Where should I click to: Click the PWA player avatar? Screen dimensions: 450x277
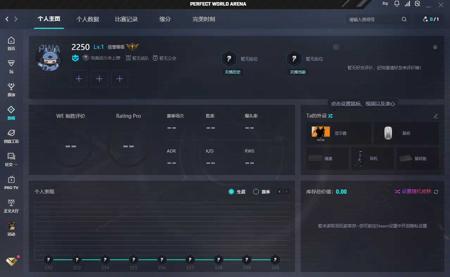(49, 58)
